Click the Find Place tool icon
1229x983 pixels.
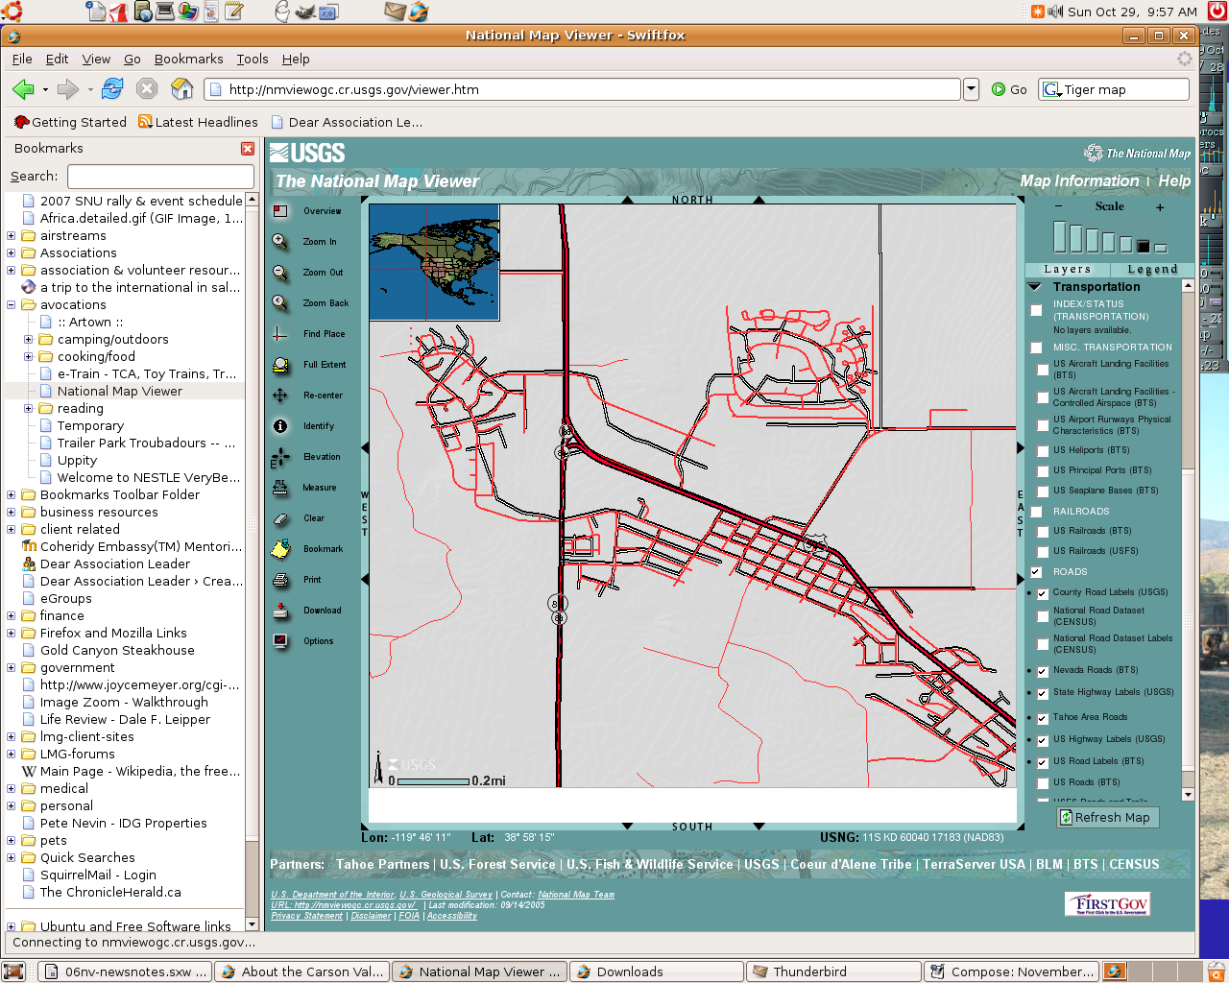tap(280, 334)
